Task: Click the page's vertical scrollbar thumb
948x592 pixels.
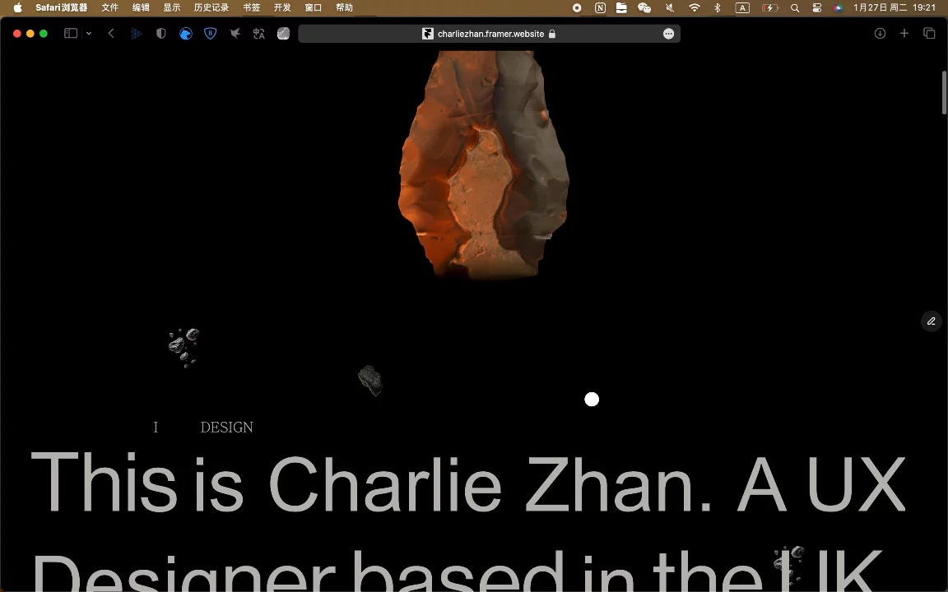Action: point(944,92)
